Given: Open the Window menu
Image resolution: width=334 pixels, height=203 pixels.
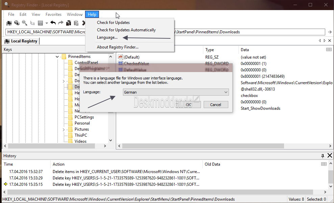Looking at the screenshot, I should [x=75, y=14].
